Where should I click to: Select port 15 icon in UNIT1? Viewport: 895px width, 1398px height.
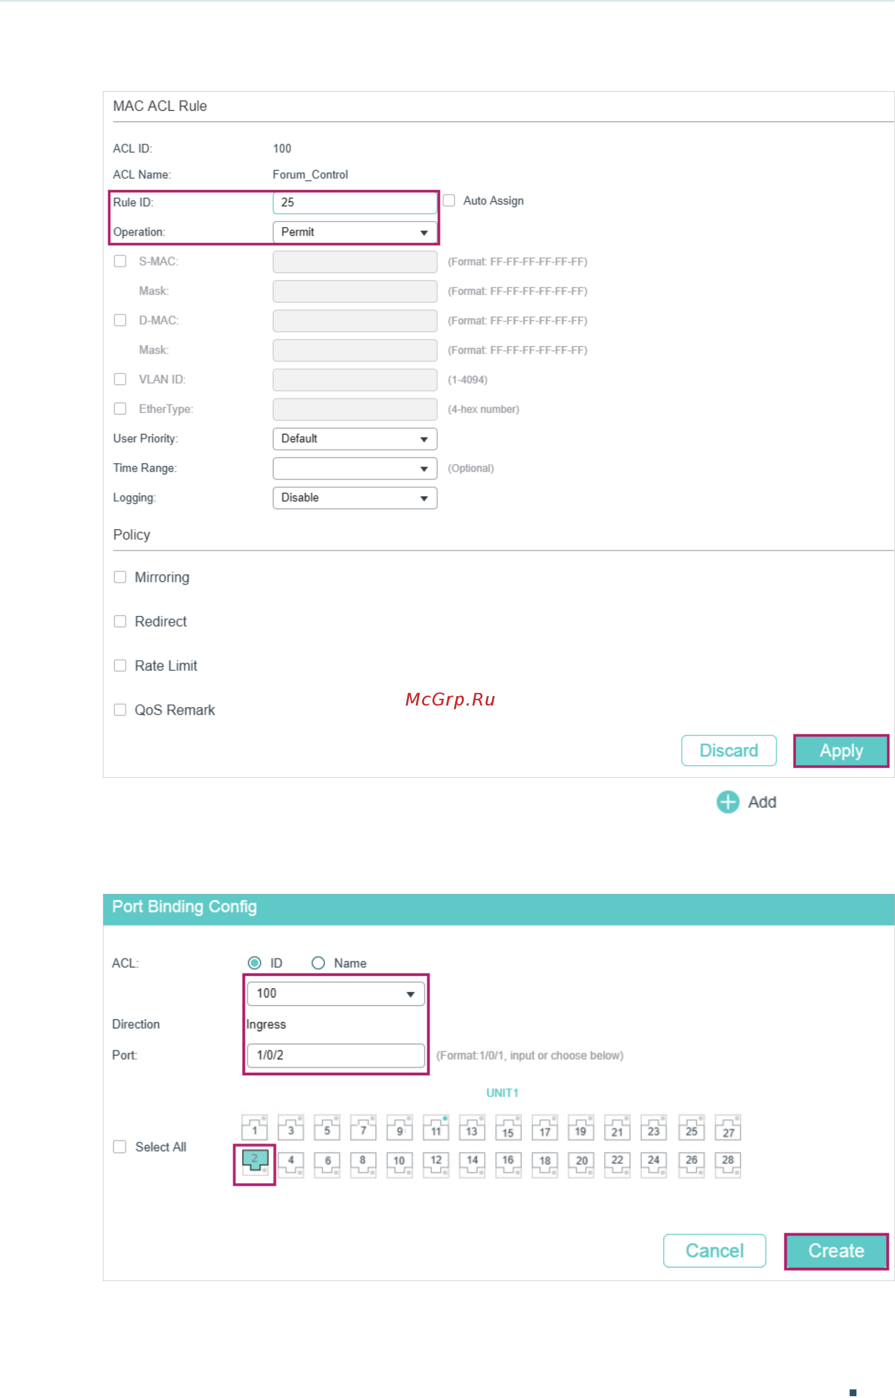(509, 1128)
